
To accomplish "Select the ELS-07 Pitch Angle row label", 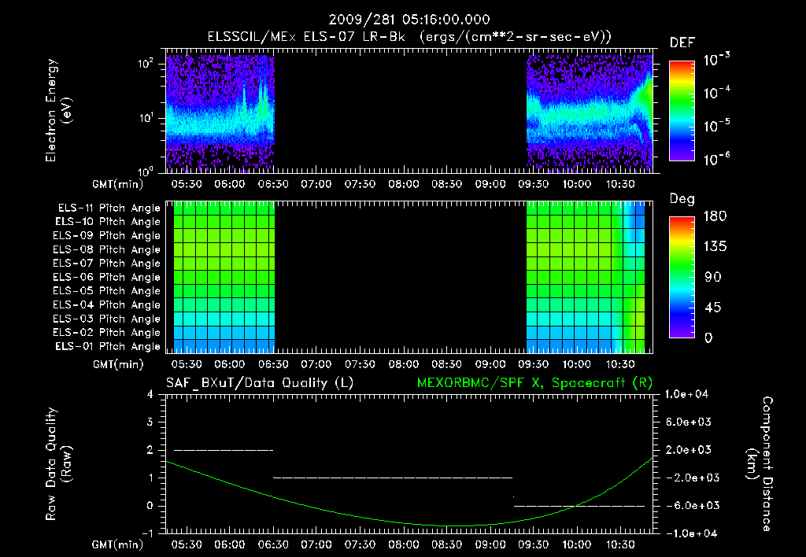I will 107,264.
